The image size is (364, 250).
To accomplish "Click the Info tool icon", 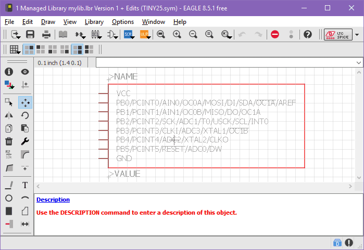I will (9, 72).
